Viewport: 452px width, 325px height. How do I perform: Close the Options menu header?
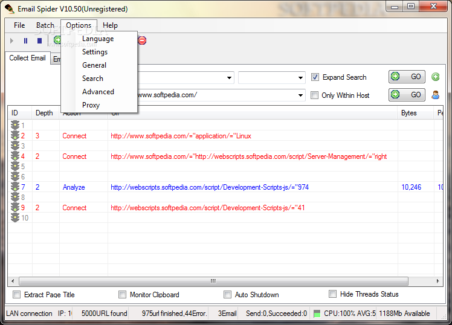point(79,25)
